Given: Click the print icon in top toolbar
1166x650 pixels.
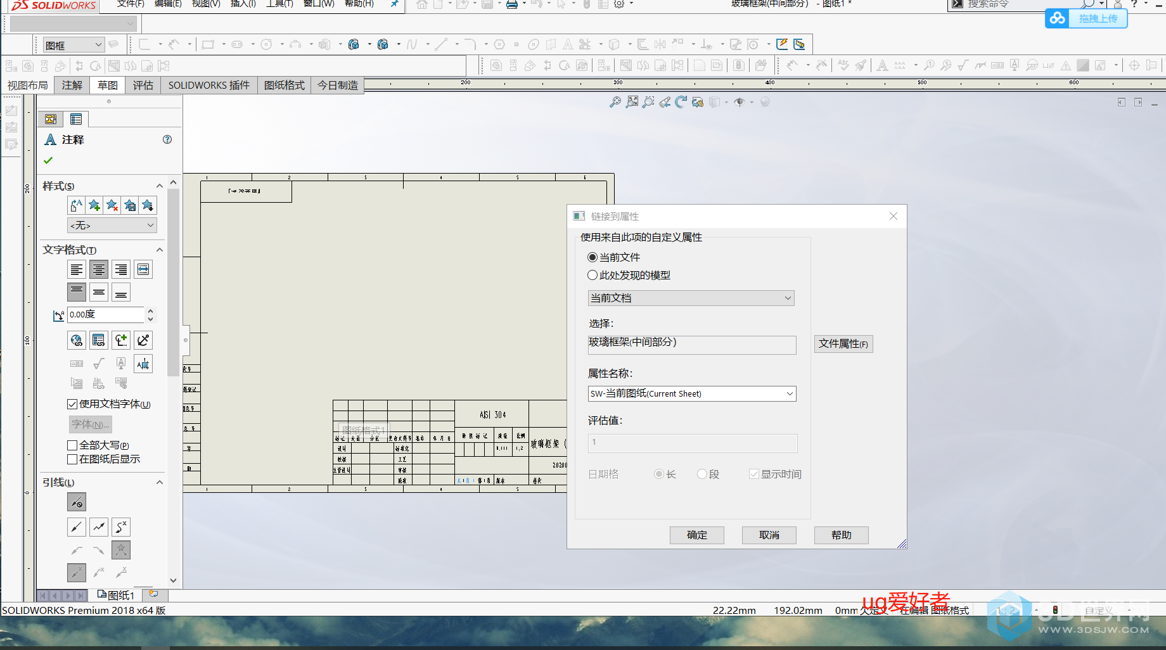Looking at the screenshot, I should [512, 4].
